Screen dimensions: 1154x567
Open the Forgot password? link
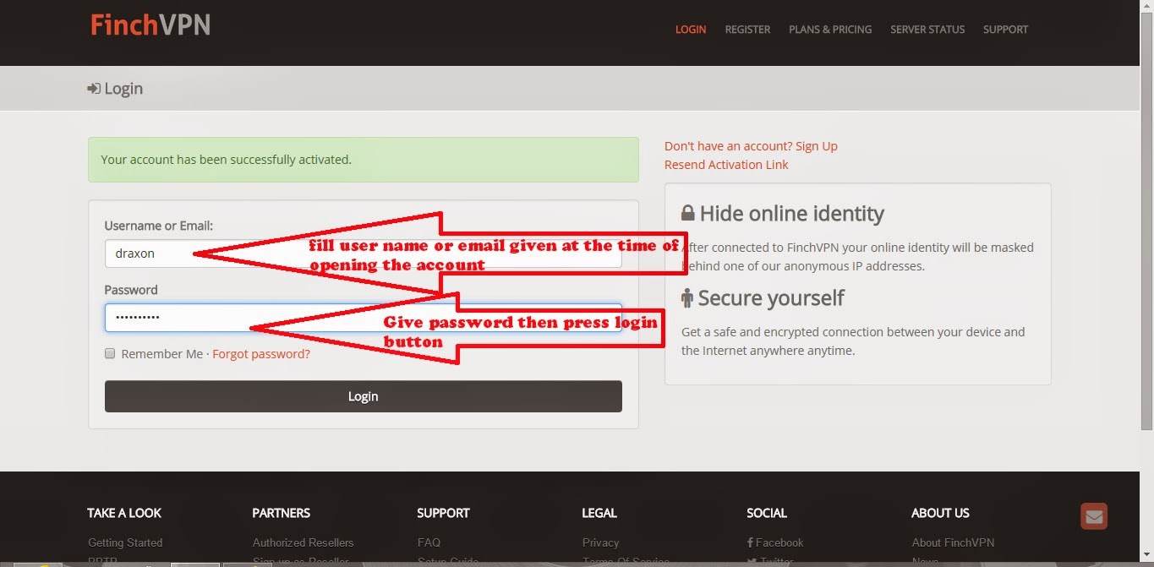[261, 354]
